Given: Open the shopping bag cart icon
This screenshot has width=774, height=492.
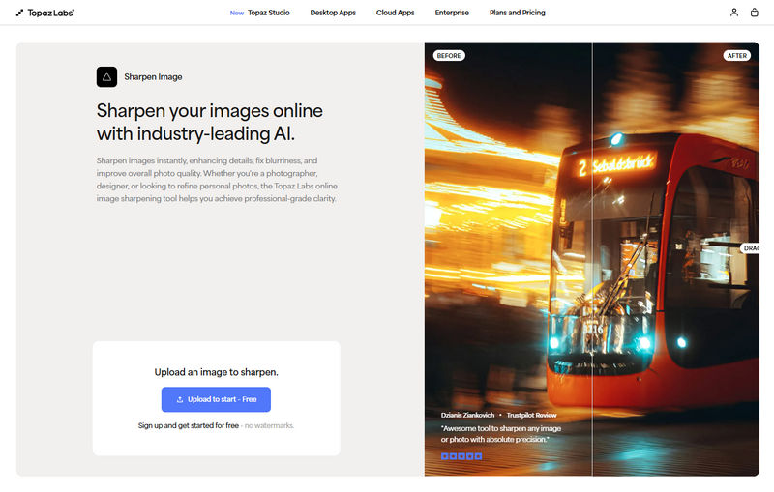Looking at the screenshot, I should 755,13.
